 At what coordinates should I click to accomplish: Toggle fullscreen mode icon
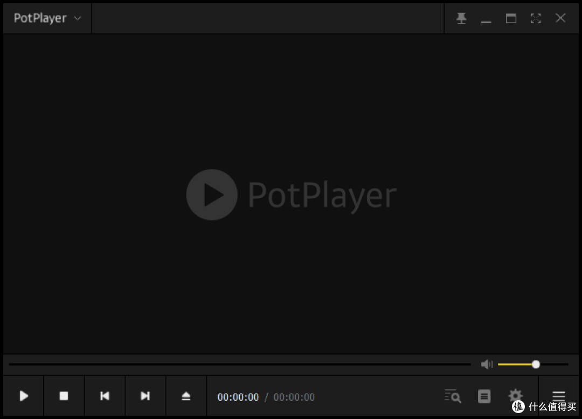tap(536, 18)
